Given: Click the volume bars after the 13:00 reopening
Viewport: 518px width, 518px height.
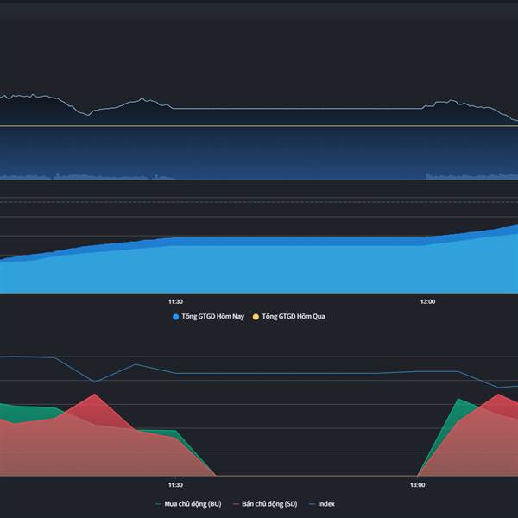Looking at the screenshot, I should (471, 176).
